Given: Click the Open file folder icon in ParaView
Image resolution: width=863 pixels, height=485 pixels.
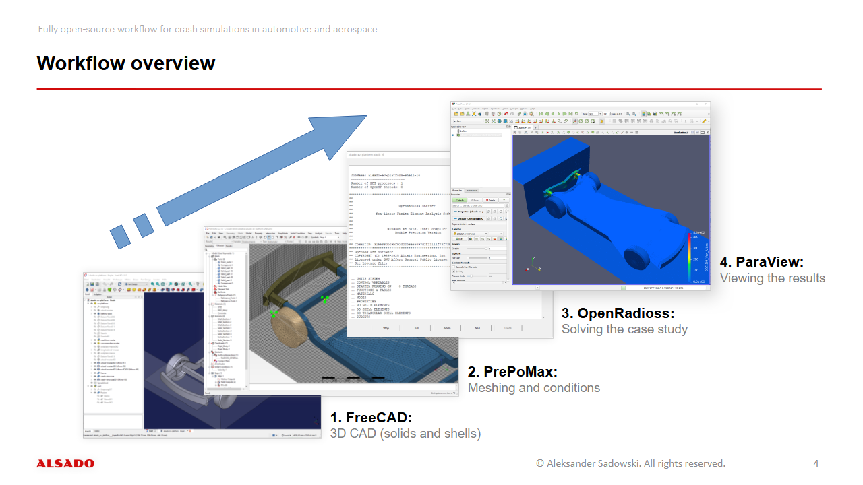Looking at the screenshot, I should pos(456,114).
